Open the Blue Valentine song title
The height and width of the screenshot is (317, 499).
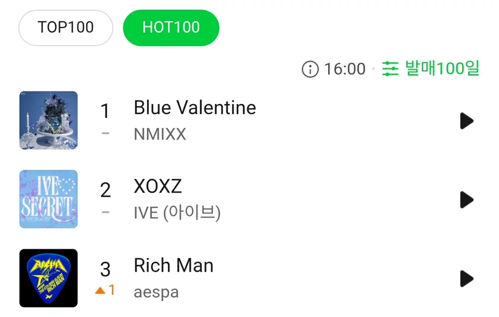(x=195, y=108)
